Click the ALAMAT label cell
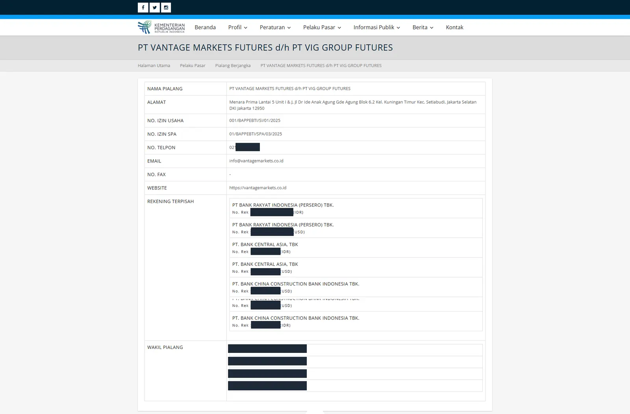This screenshot has height=414, width=630. 185,104
